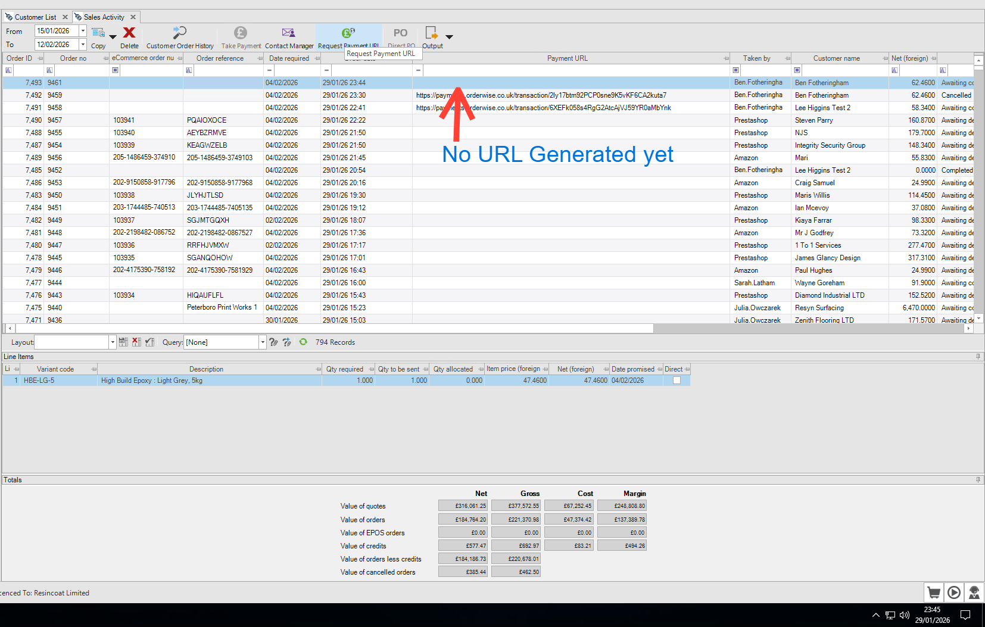Image resolution: width=985 pixels, height=627 pixels.
Task: Click the red X Delete icon
Action: coord(129,33)
